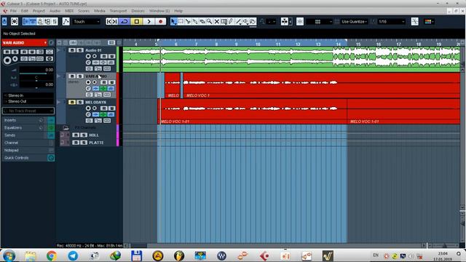This screenshot has width=466, height=262.
Task: Select the Line tool
Action: [238, 21]
